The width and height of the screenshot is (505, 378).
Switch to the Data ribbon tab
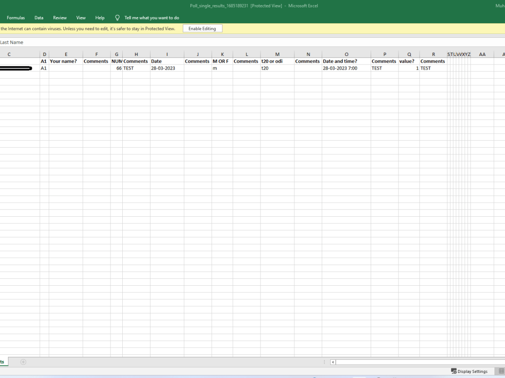pyautogui.click(x=39, y=18)
